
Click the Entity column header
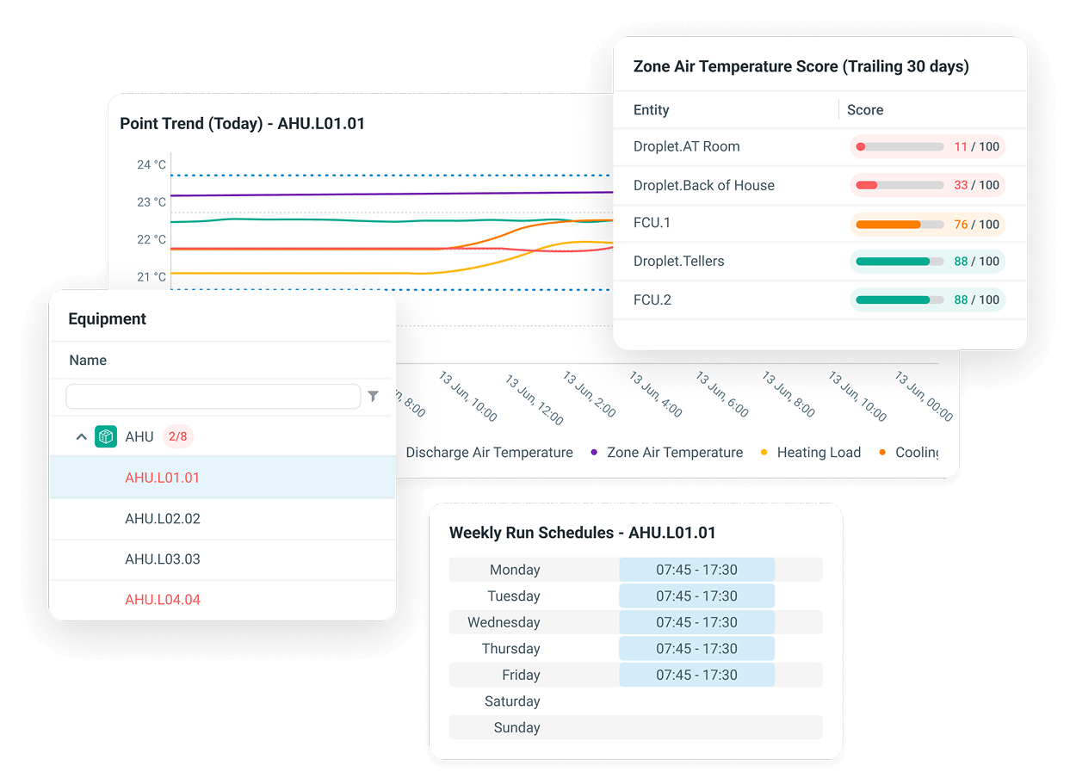tap(651, 110)
